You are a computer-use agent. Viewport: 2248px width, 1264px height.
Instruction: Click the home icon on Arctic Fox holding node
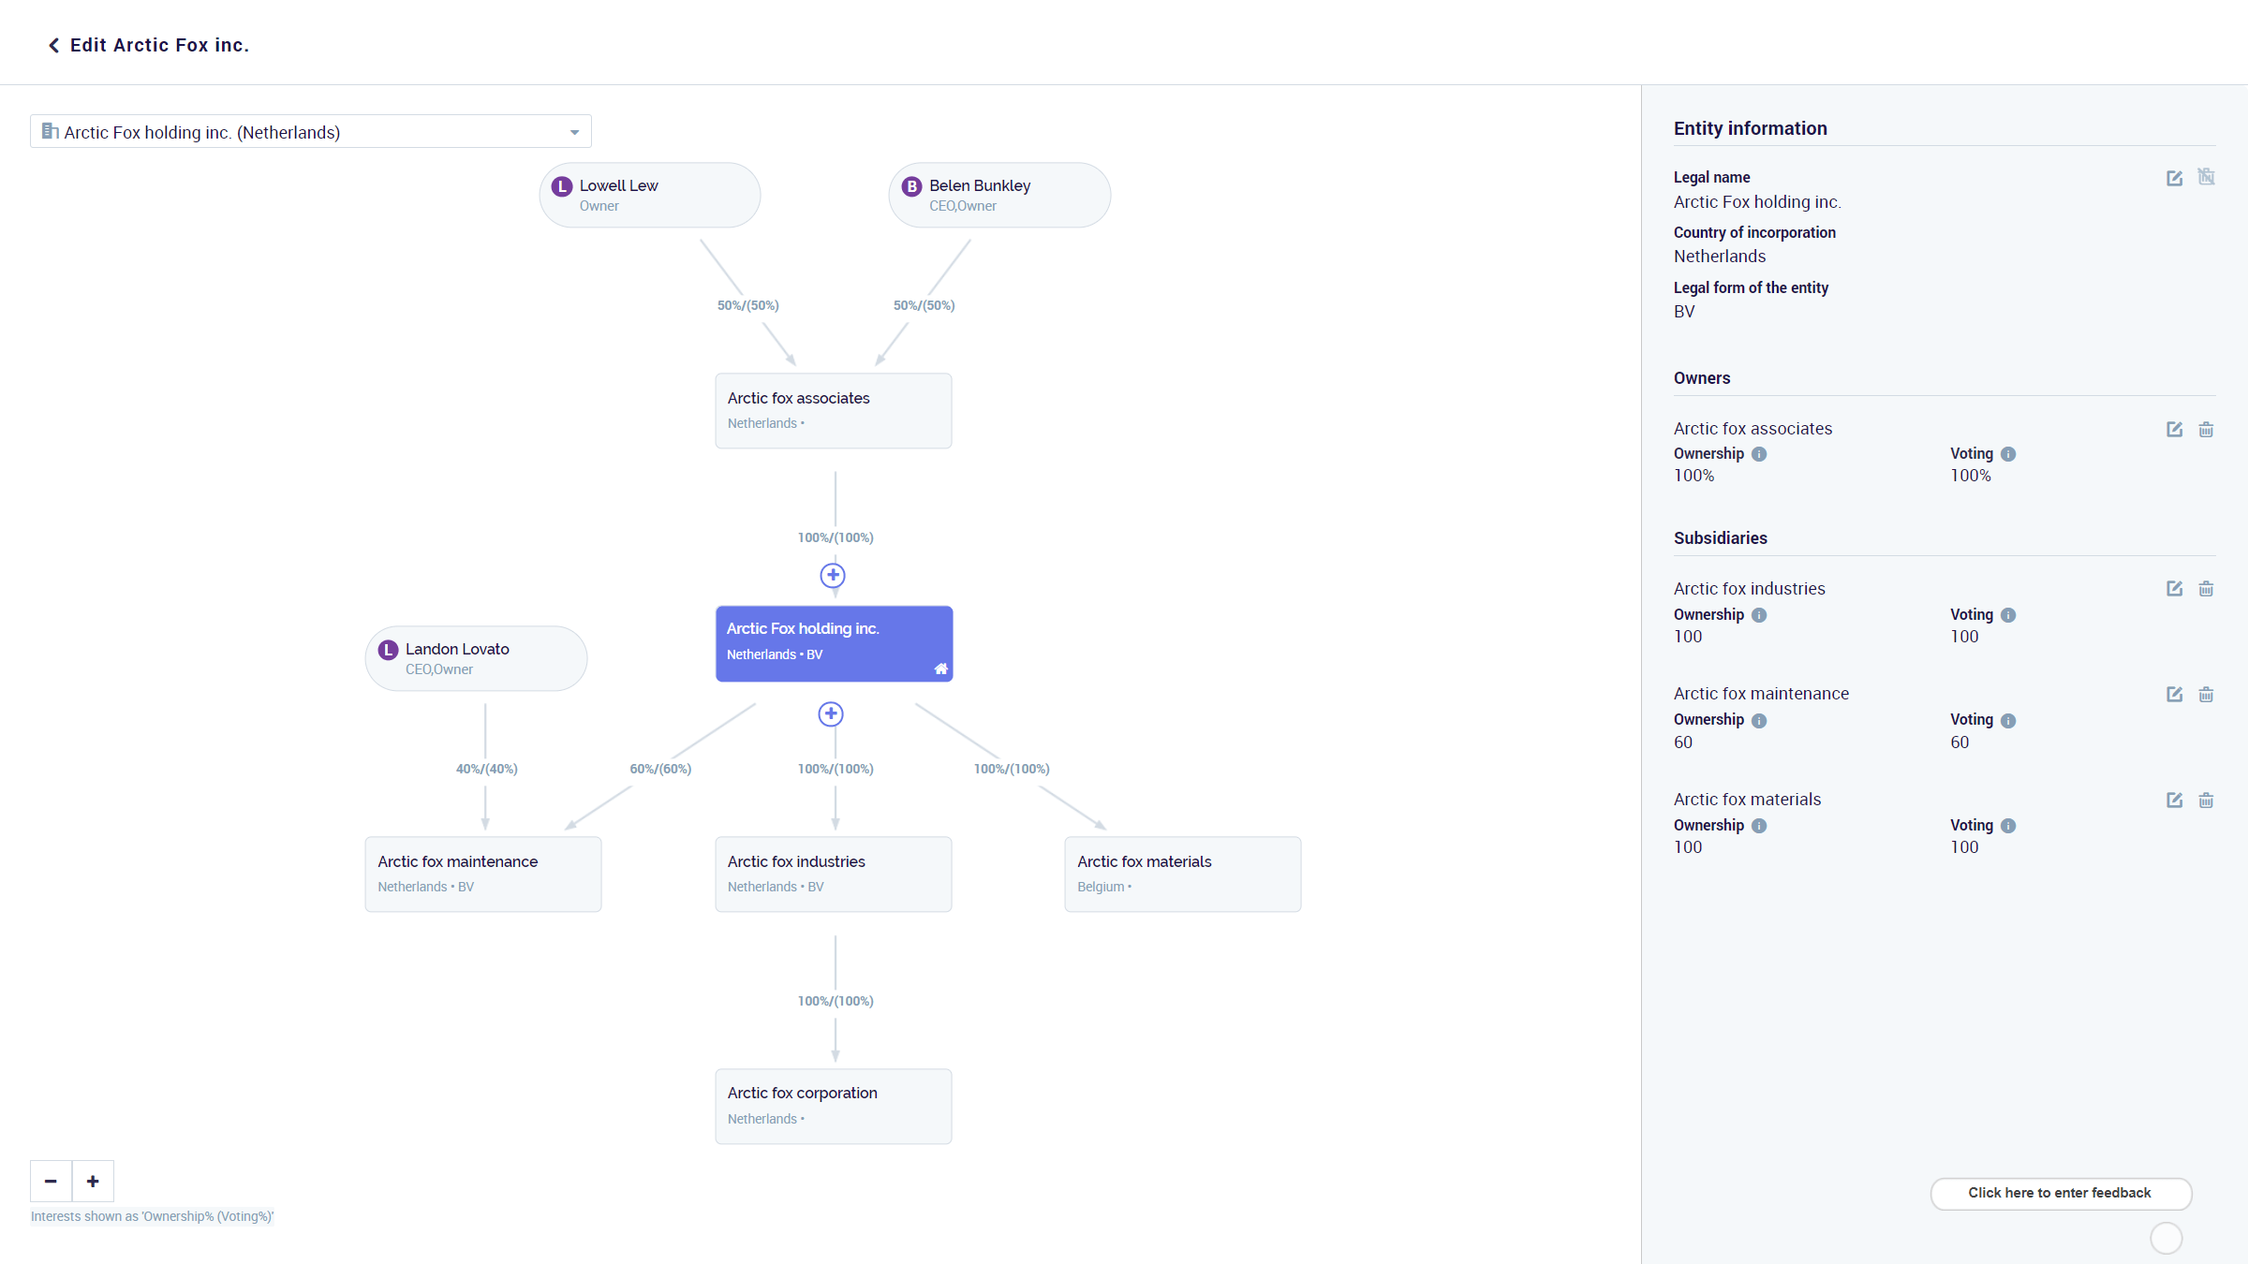pyautogui.click(x=940, y=669)
